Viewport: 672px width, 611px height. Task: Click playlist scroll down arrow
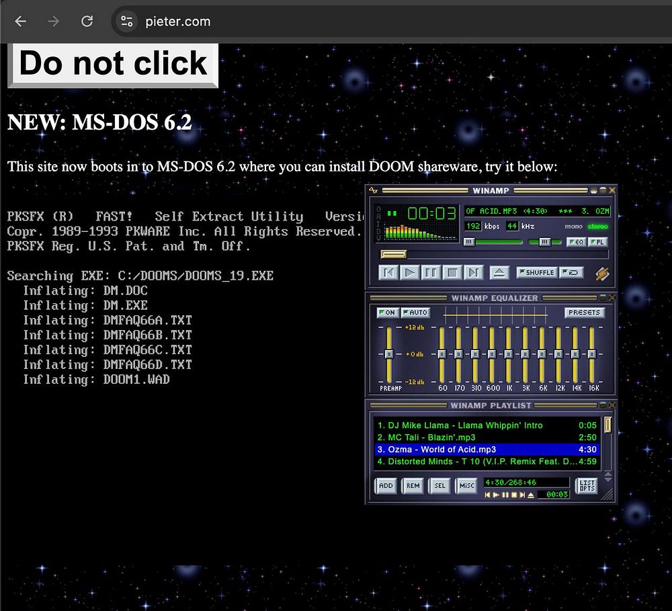(x=608, y=479)
